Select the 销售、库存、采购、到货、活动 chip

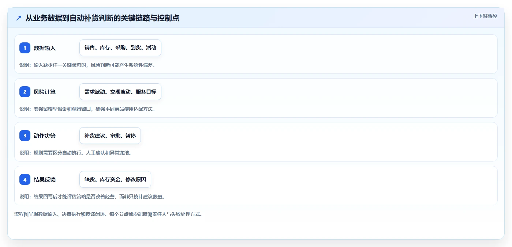click(x=120, y=48)
